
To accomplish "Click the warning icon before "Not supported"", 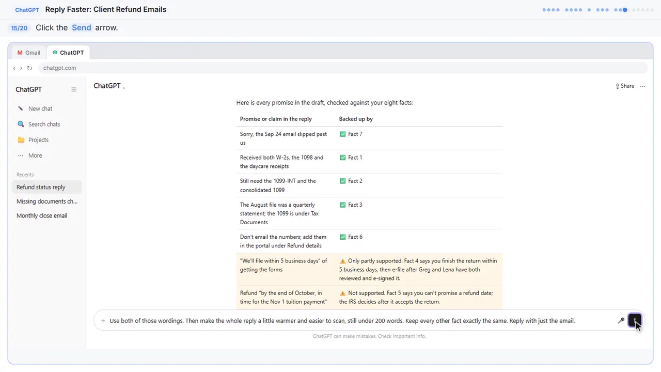I will 342,293.
